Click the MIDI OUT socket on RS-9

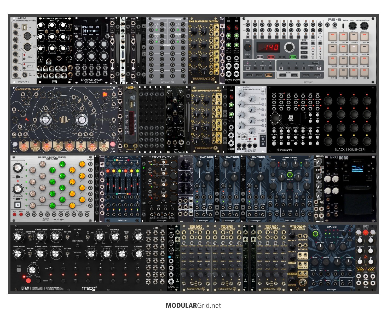pyautogui.click(x=364, y=26)
